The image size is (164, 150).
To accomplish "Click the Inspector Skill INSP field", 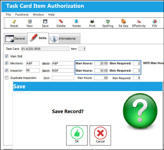I will (63, 71).
